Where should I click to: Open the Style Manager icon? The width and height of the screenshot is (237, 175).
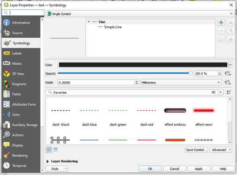[x=229, y=92]
